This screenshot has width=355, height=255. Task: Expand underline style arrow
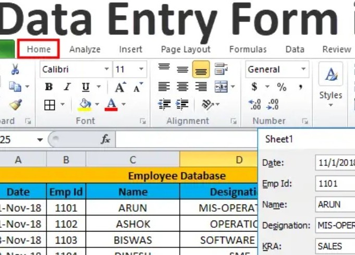99,87
